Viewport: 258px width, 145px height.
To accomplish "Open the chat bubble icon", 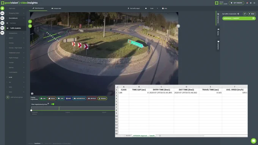I will coord(253,141).
